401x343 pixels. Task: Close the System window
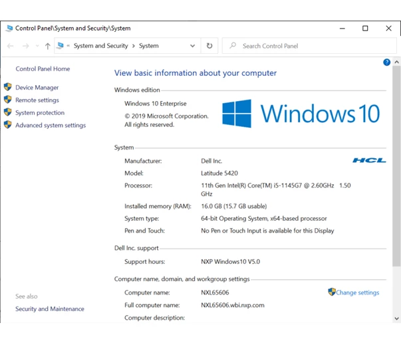coord(388,29)
